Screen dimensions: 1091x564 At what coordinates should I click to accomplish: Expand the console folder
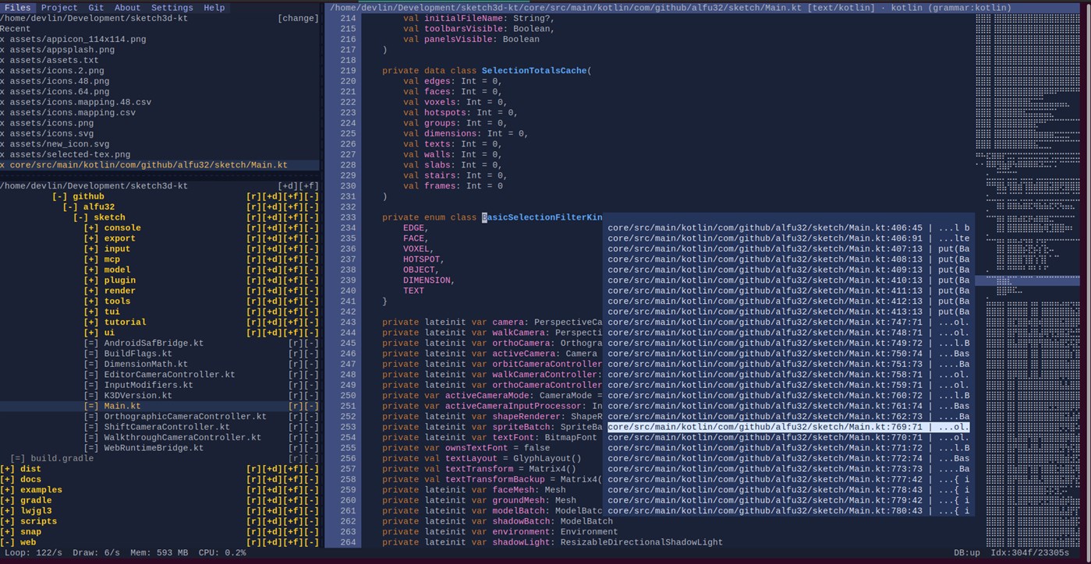[x=91, y=228]
